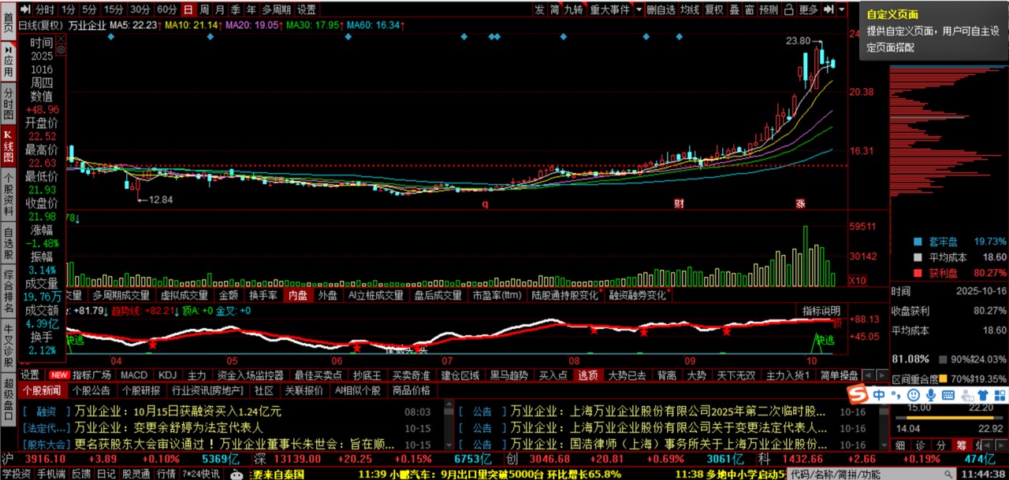
Task: Select the 换手率 indicator tab
Action: pos(262,296)
